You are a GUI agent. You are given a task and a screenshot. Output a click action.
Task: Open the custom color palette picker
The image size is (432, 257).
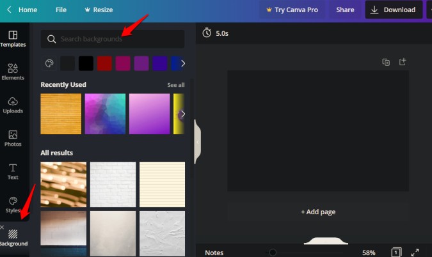click(x=49, y=63)
